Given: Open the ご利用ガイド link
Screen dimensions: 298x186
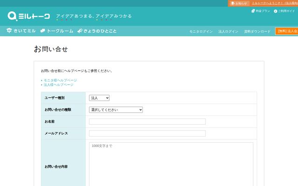Looking at the screenshot, I should pos(284,11).
